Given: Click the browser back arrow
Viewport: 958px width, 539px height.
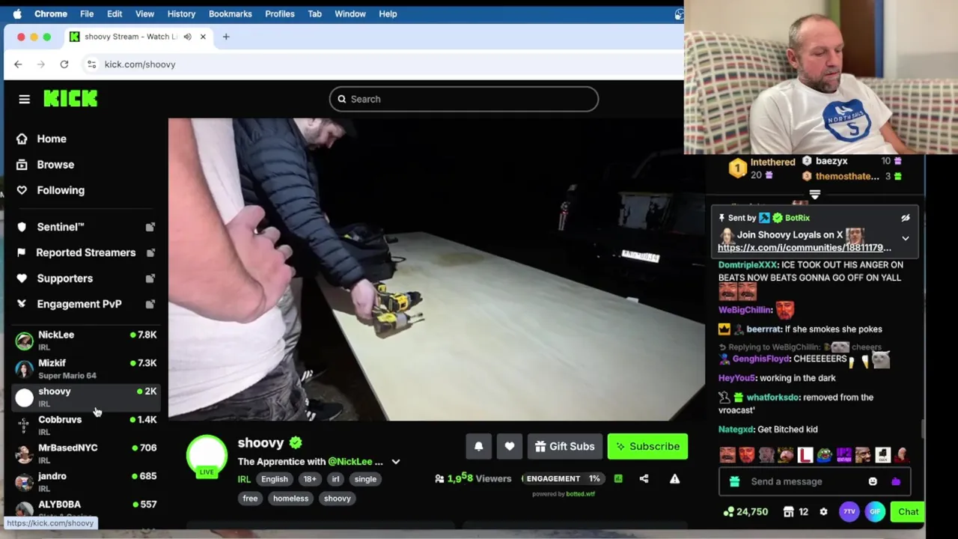Looking at the screenshot, I should (x=18, y=64).
